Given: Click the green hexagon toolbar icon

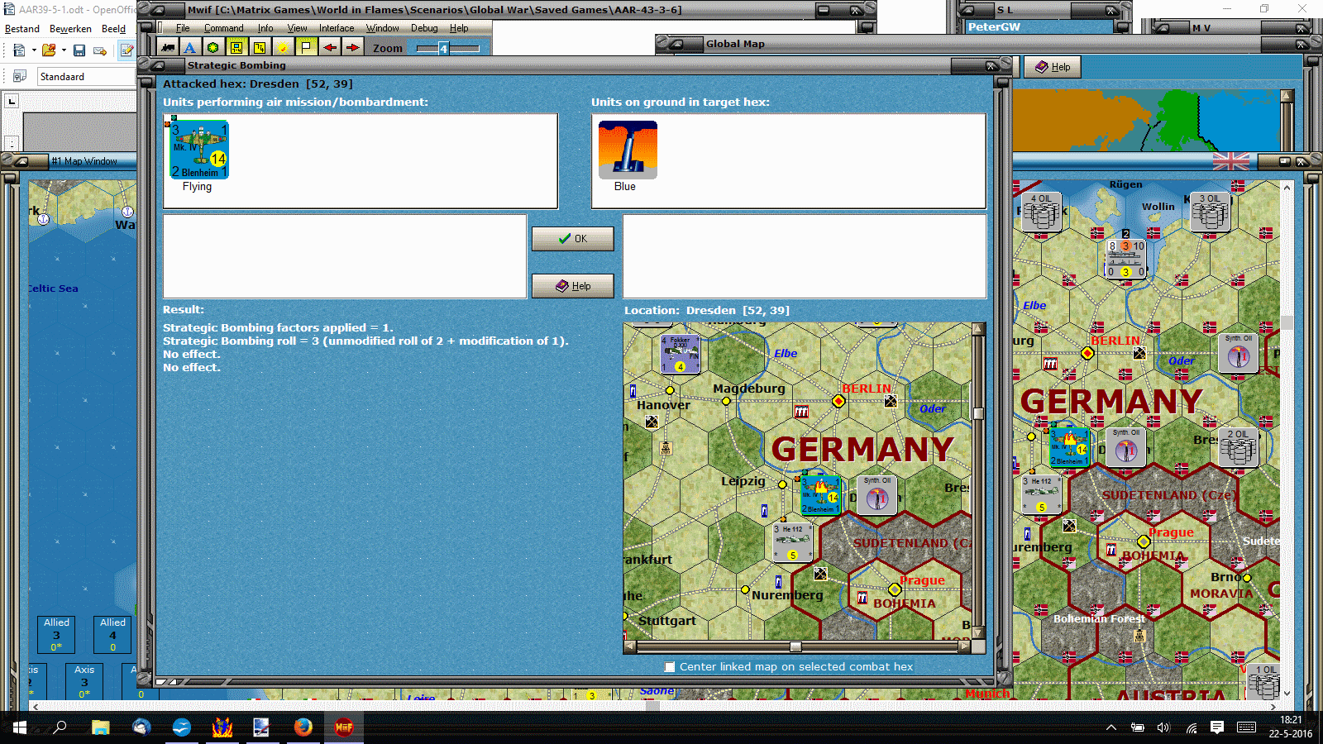Looking at the screenshot, I should pos(213,48).
